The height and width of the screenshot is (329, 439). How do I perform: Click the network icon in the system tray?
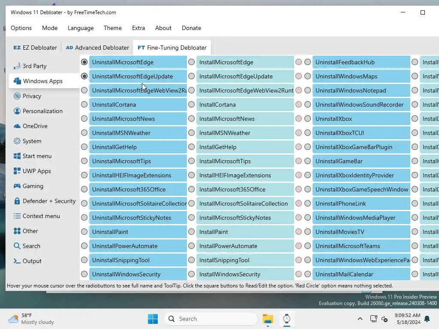(373, 319)
